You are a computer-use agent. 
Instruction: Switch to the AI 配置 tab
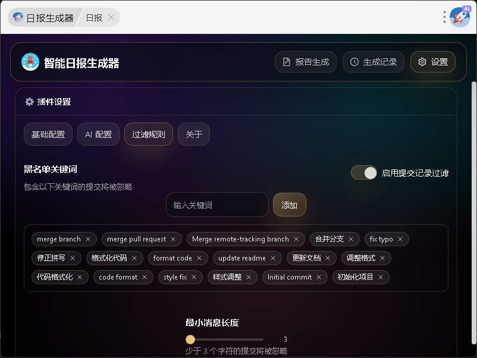click(98, 134)
